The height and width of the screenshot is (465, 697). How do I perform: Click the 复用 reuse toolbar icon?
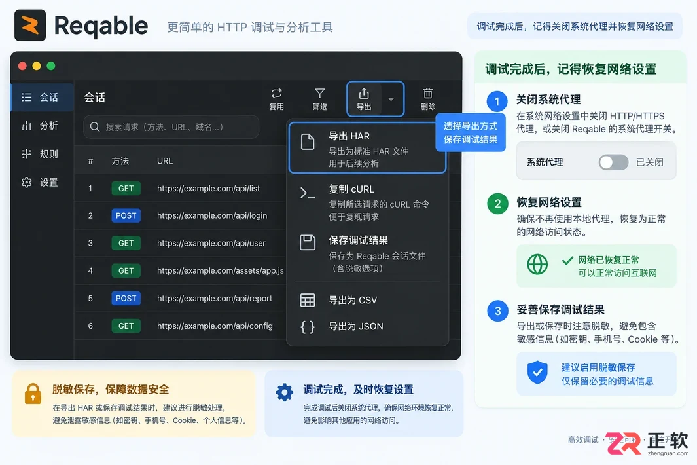click(x=276, y=93)
